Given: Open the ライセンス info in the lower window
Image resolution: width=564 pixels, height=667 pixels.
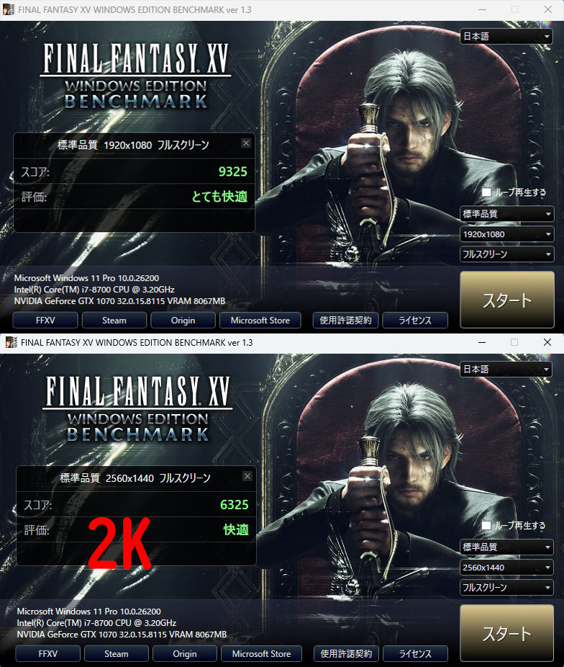Looking at the screenshot, I should pyautogui.click(x=415, y=653).
